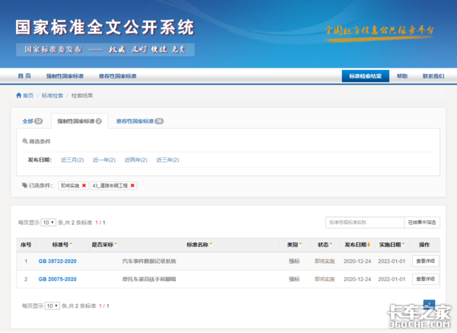The height and width of the screenshot is (333, 457).
Task: Focus the 标准号或标准名称 search field
Action: [363, 223]
